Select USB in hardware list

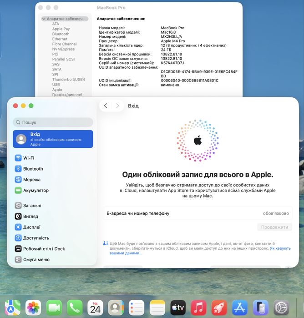click(x=56, y=85)
